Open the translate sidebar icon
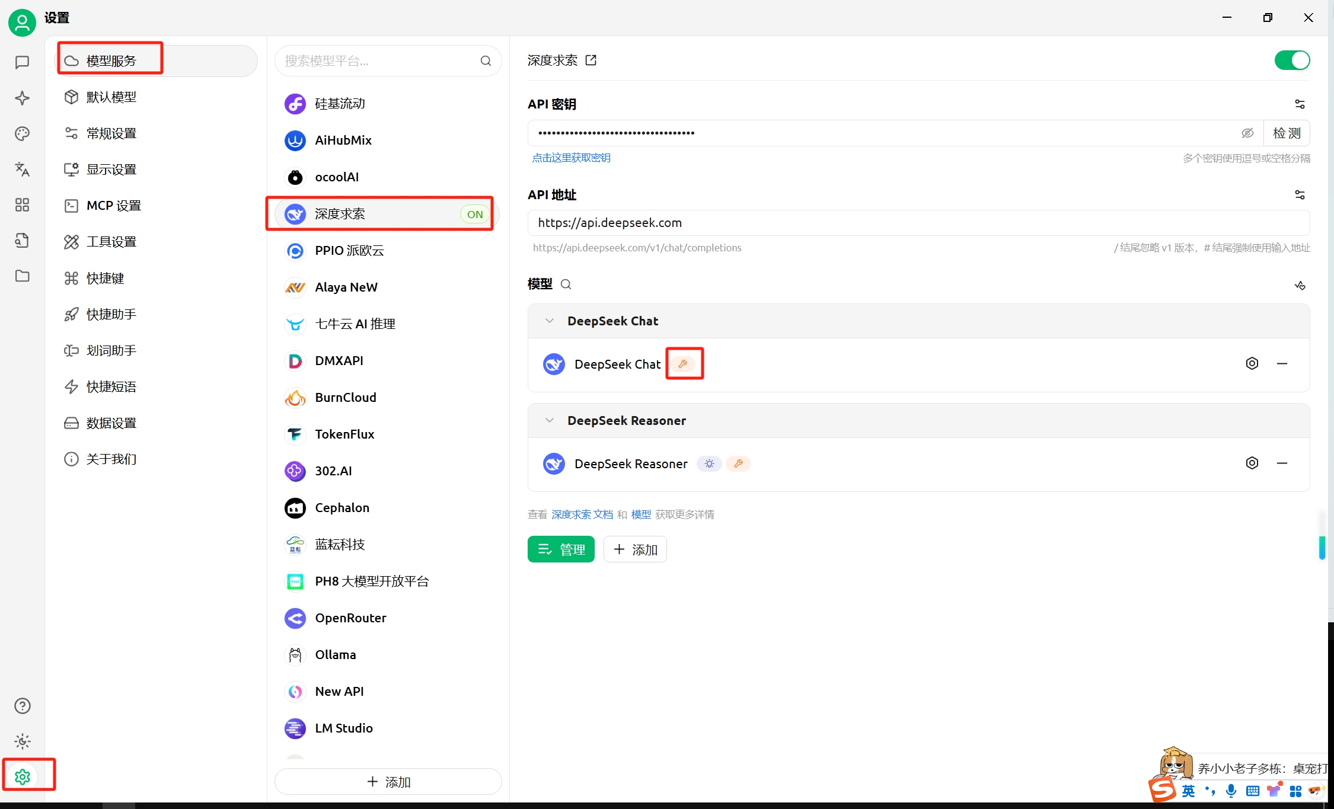Image resolution: width=1334 pixels, height=809 pixels. (23, 169)
